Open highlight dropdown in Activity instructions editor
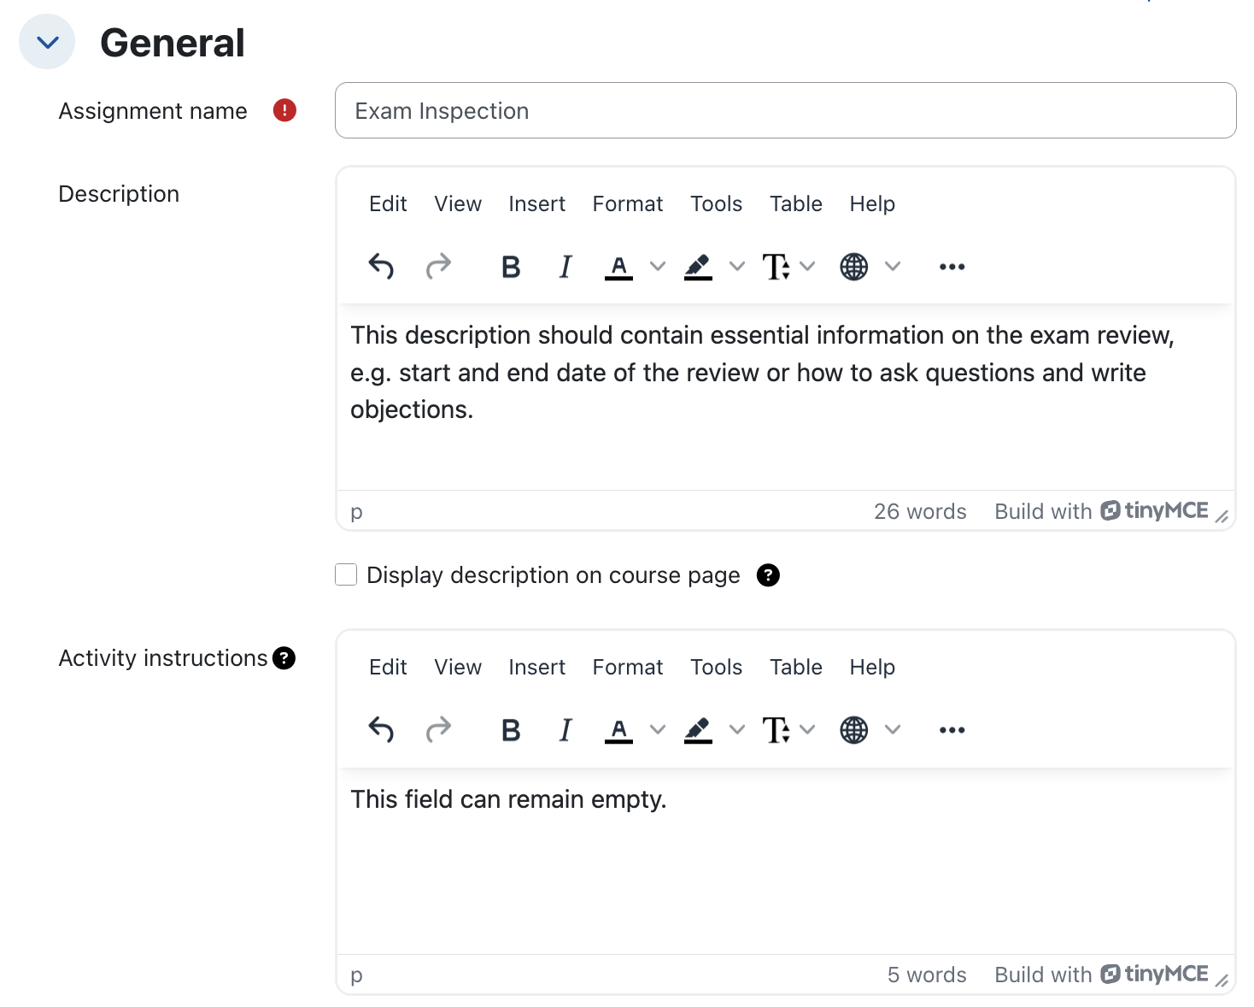Screen dimensions: 1254x1007 click(x=737, y=730)
